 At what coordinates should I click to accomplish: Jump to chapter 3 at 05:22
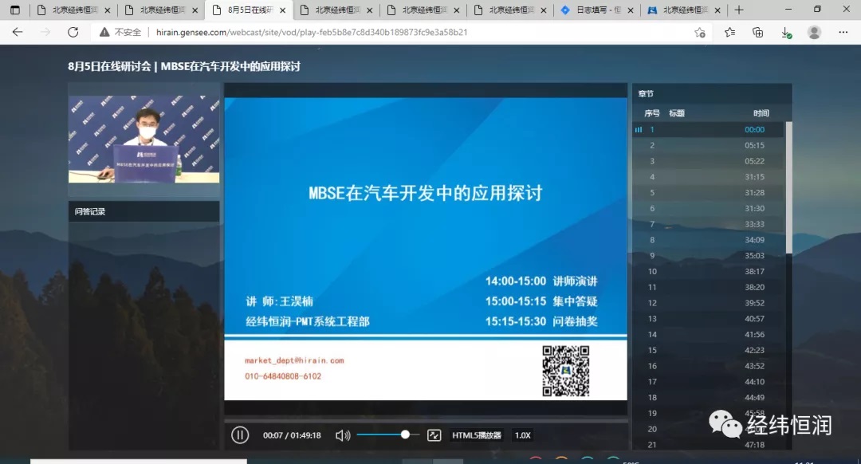pos(709,161)
